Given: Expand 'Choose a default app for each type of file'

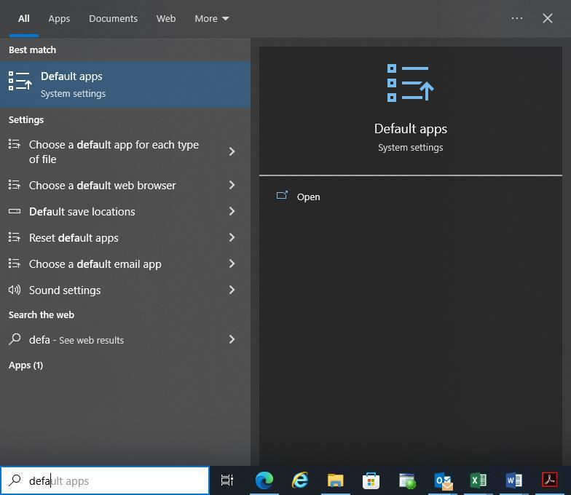Looking at the screenshot, I should coord(232,151).
